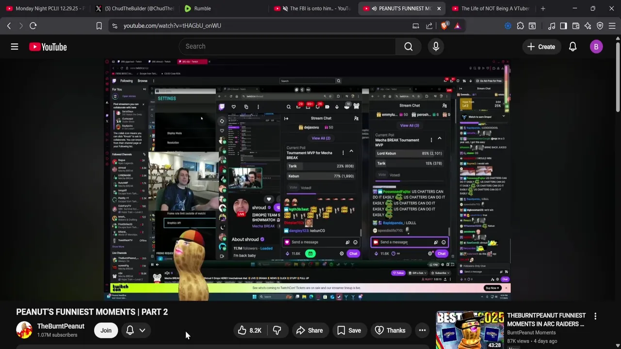Open Brave Playlist music note icon
The width and height of the screenshot is (621, 349).
552,26
